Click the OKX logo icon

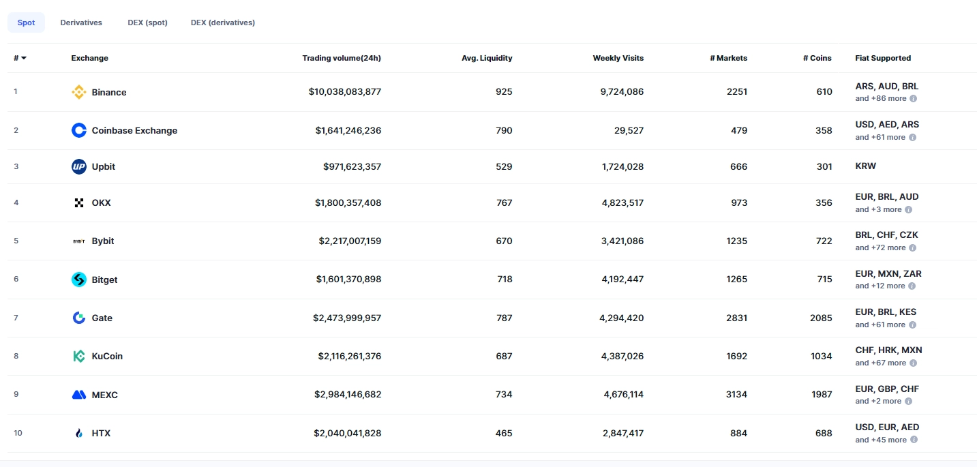(79, 202)
